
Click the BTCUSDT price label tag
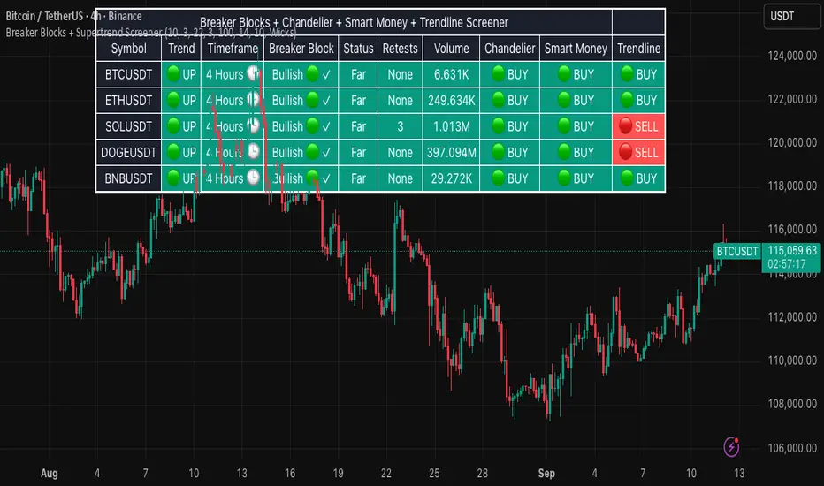coord(737,251)
